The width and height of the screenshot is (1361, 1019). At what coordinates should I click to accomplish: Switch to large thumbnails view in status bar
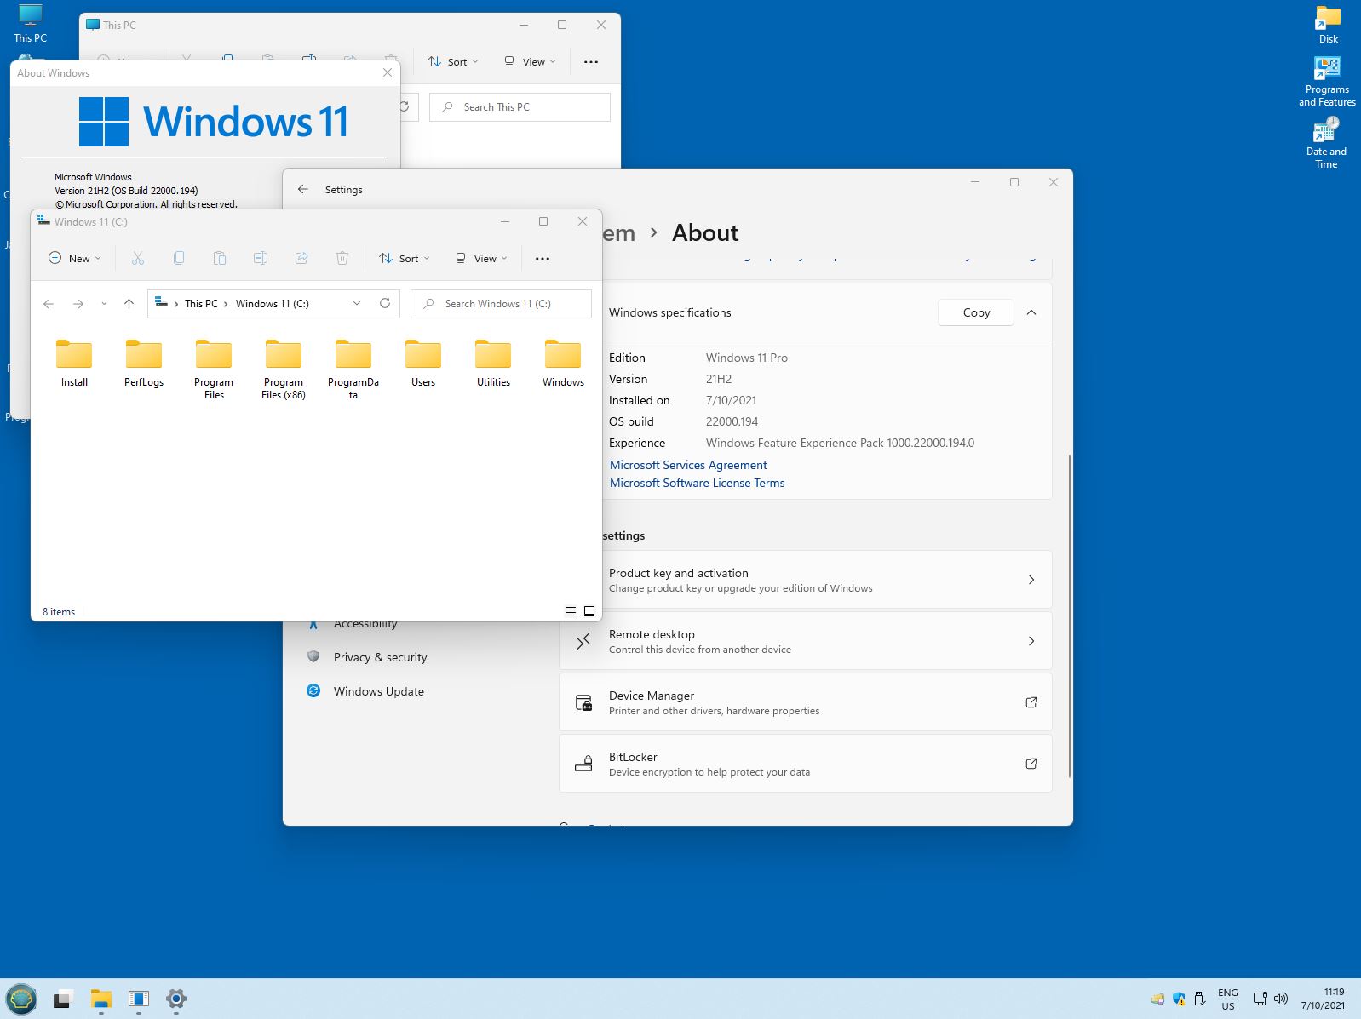click(x=589, y=611)
